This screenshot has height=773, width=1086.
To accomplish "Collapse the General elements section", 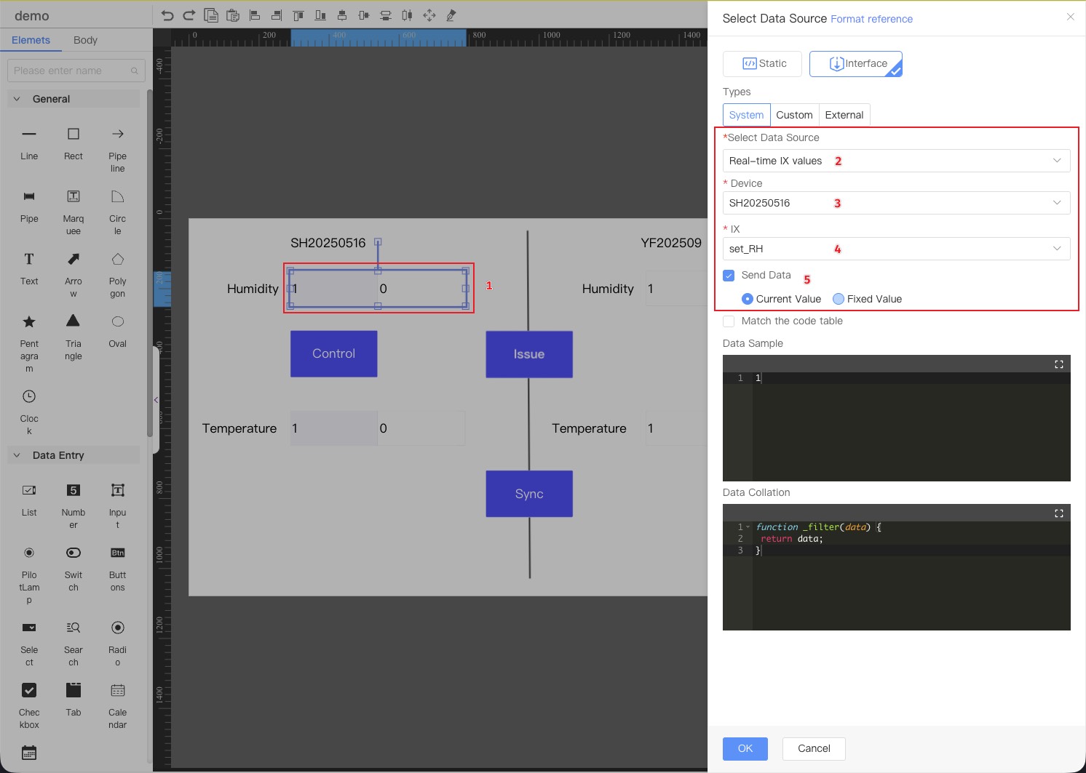I will tap(17, 99).
